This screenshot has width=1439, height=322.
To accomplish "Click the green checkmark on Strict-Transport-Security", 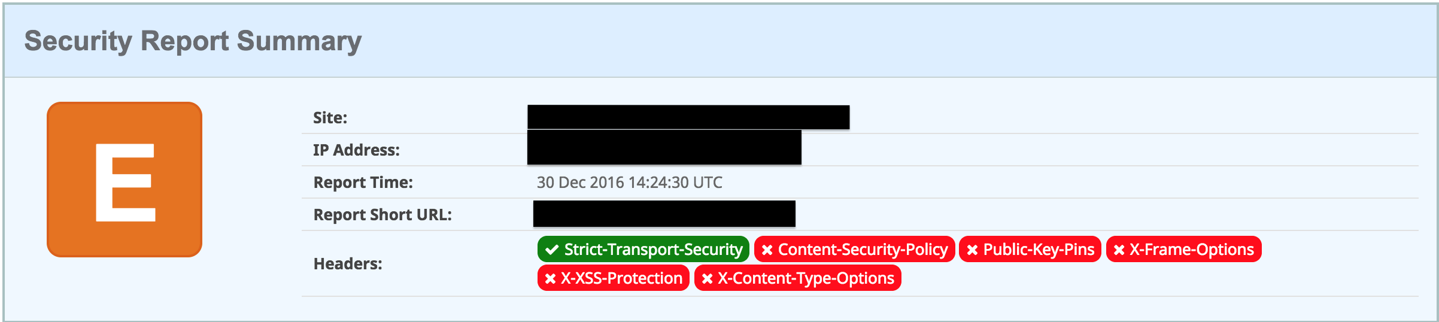I will (552, 250).
